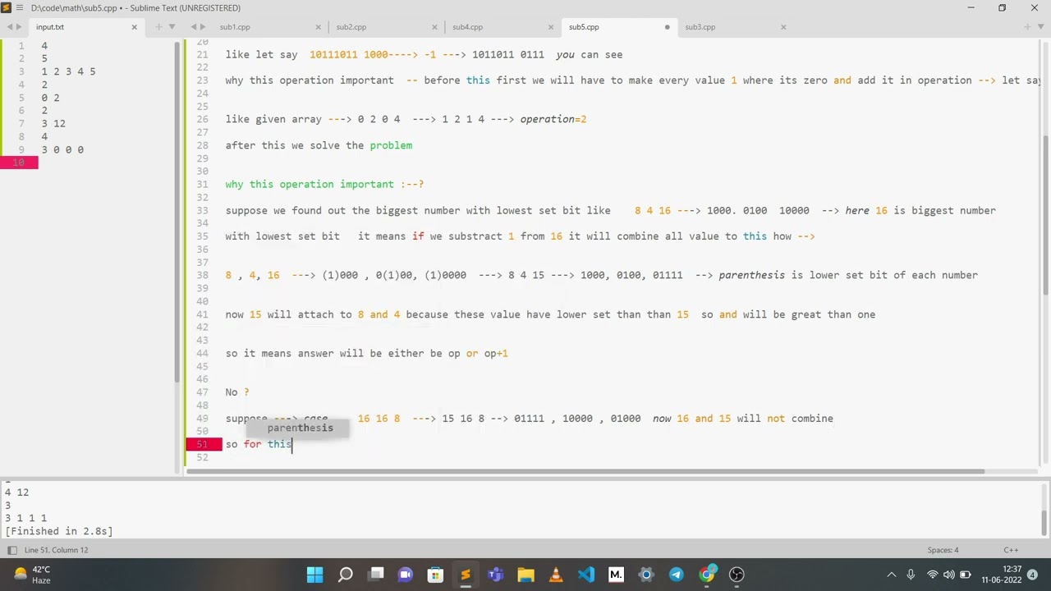Open Microsoft Store from taskbar
Viewport: 1051px width, 591px height.
pyautogui.click(x=435, y=575)
